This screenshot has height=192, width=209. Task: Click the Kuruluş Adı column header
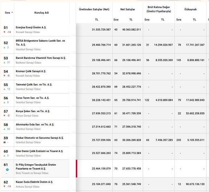point(41,13)
